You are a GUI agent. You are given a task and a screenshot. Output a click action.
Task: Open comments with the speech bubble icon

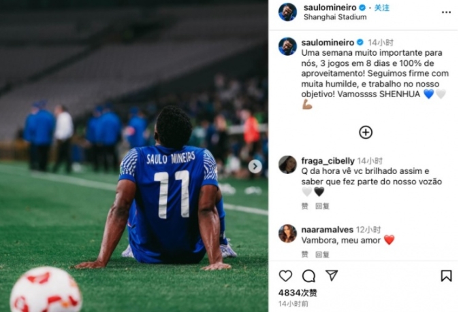pyautogui.click(x=308, y=276)
